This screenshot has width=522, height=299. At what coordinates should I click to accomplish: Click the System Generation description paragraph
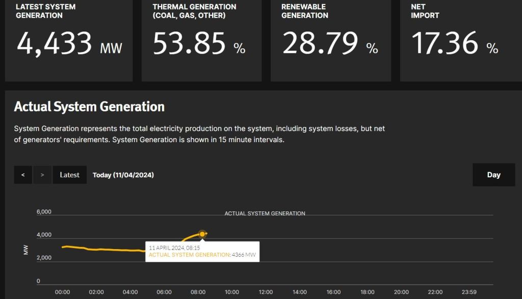tap(199, 134)
